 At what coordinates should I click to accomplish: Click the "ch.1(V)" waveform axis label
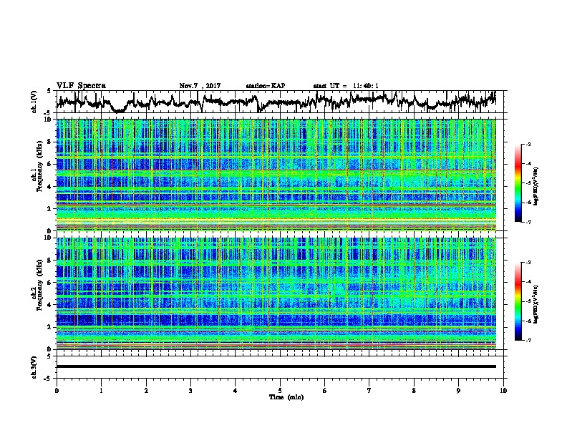[x=34, y=102]
